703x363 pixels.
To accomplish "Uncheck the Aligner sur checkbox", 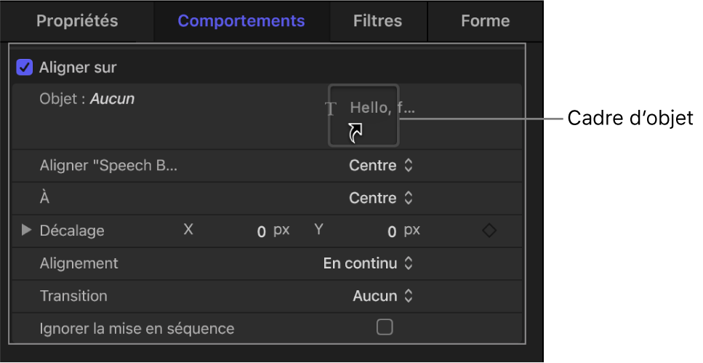I will 25,68.
